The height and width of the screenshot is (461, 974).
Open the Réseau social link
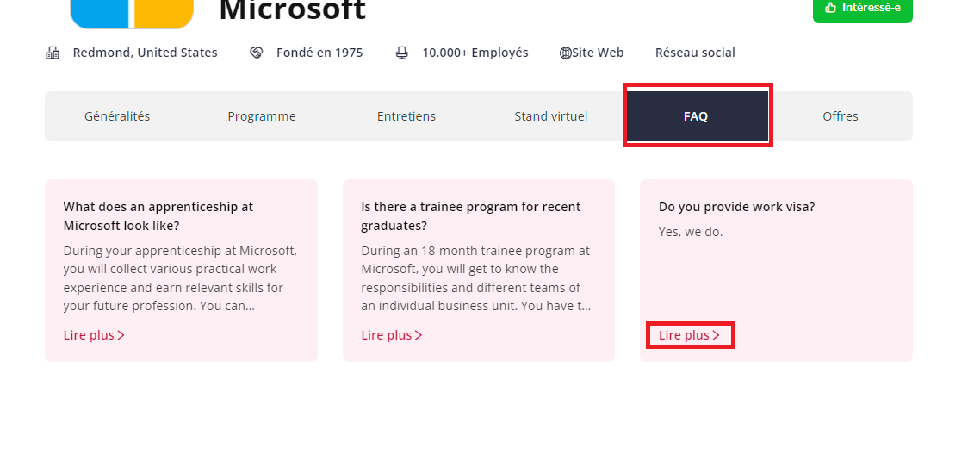point(695,53)
